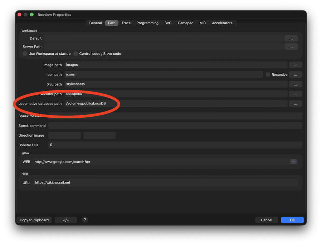Switch to the General tab
Viewport: 322px width, 245px height.
(x=96, y=23)
